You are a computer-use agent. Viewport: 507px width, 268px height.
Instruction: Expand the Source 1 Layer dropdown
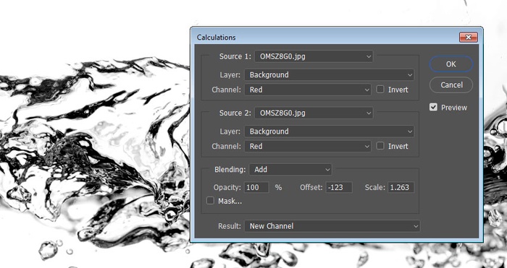[329, 75]
